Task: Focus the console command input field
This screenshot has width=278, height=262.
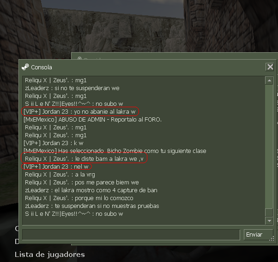Action: pyautogui.click(x=131, y=235)
